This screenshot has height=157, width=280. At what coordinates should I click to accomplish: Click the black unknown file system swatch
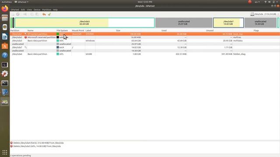pos(58,38)
